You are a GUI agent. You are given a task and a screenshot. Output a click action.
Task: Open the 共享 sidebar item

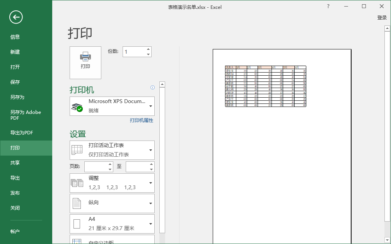pos(26,163)
